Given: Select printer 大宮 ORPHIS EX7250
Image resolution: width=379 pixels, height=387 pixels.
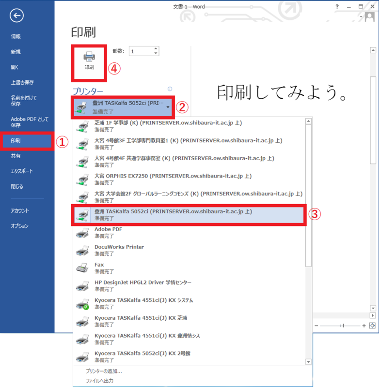Looking at the screenshot, I should click(x=189, y=179).
